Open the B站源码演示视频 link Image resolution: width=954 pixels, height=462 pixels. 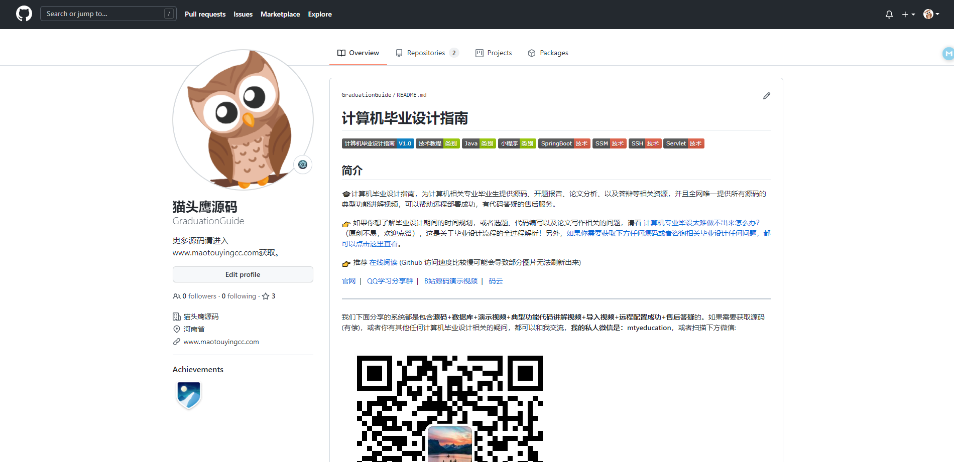pos(451,281)
